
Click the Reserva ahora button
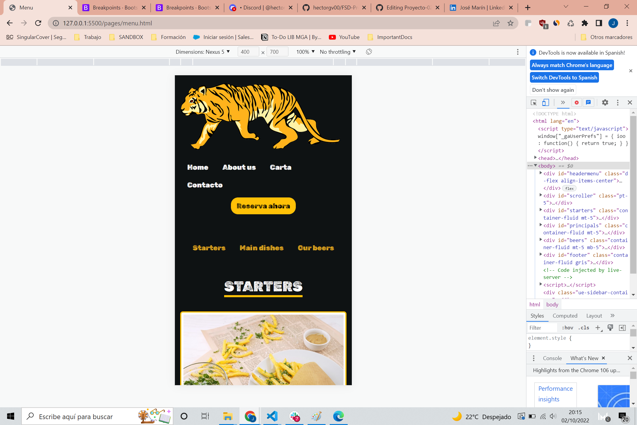[263, 206]
